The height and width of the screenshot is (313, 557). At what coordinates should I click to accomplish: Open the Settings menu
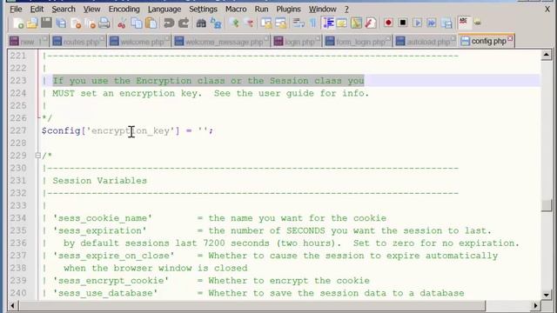click(x=203, y=9)
